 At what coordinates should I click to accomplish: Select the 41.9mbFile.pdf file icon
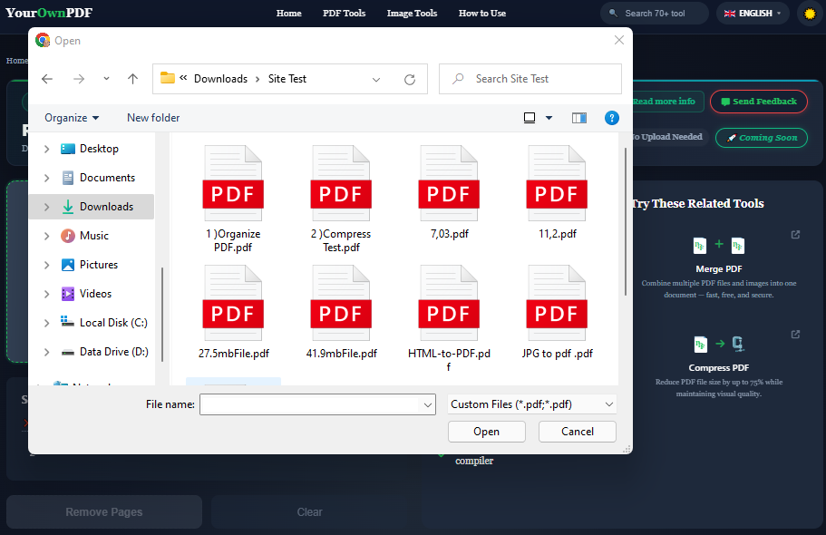click(x=341, y=303)
